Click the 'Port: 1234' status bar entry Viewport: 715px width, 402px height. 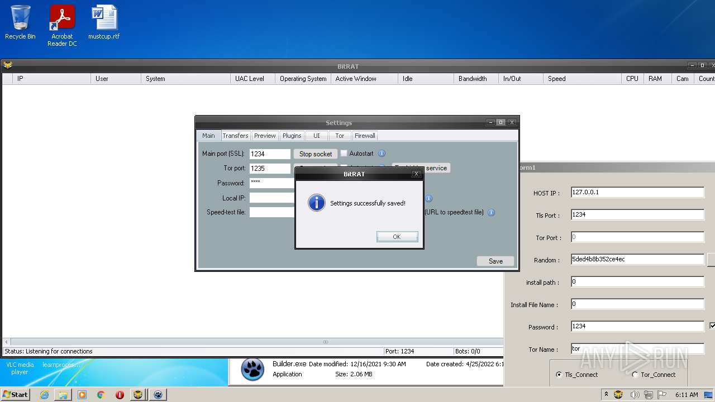(x=399, y=351)
